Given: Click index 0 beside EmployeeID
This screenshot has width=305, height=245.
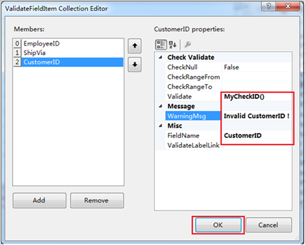Looking at the screenshot, I should click(x=17, y=44).
